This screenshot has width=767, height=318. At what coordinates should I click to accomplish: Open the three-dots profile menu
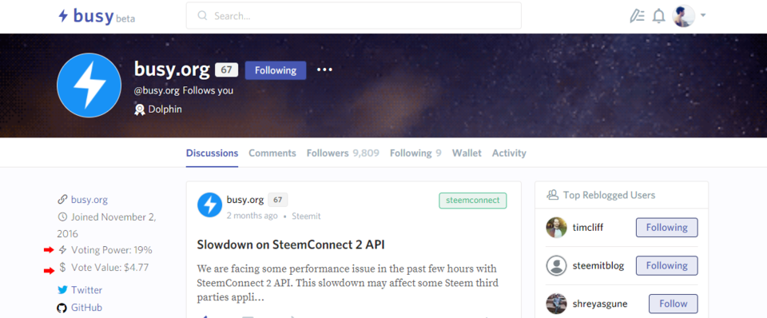click(324, 70)
